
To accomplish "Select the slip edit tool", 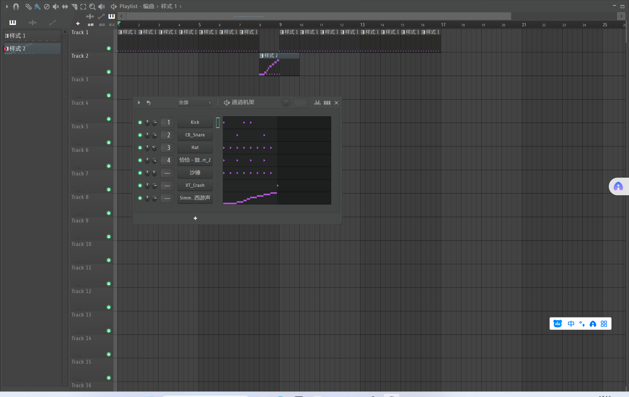I will tap(65, 6).
